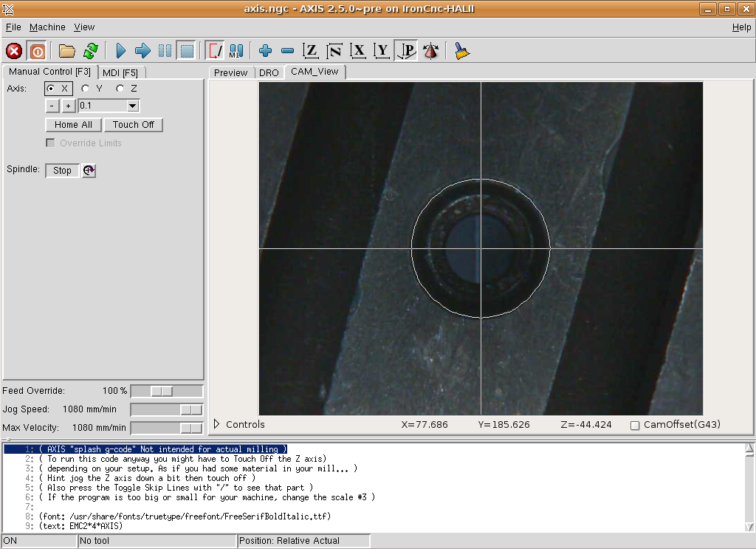This screenshot has height=549, width=756.
Task: Click the Jog Speed slider
Action: 167,409
